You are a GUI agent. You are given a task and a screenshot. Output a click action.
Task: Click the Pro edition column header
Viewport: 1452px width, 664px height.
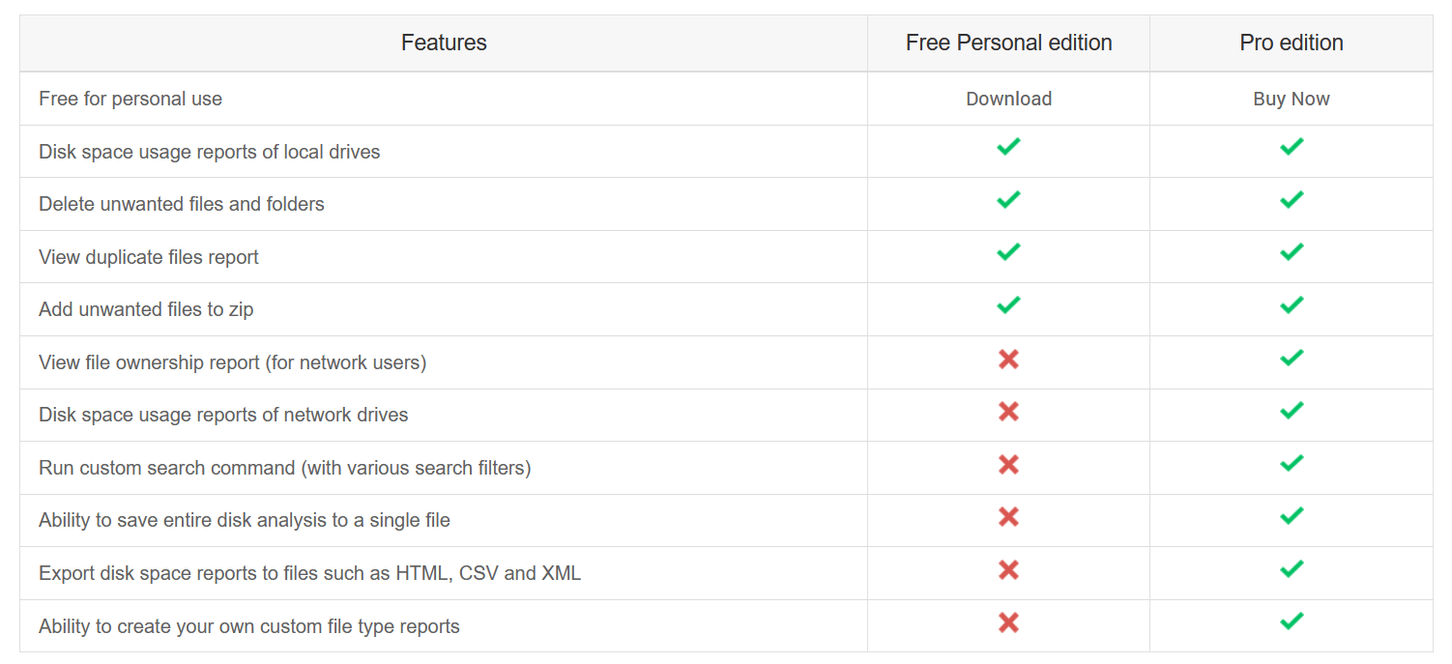(x=1291, y=43)
